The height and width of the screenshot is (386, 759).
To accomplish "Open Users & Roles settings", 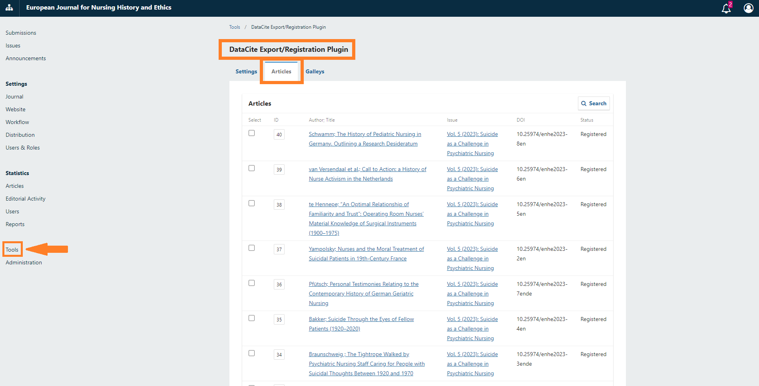I will click(x=23, y=148).
